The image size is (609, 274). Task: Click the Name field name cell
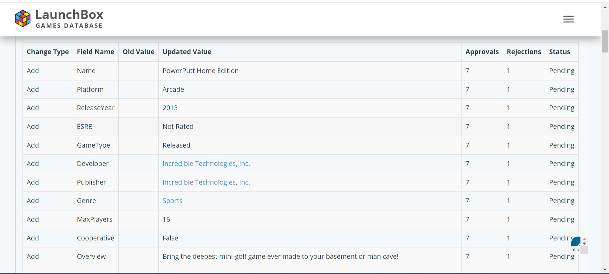95,71
